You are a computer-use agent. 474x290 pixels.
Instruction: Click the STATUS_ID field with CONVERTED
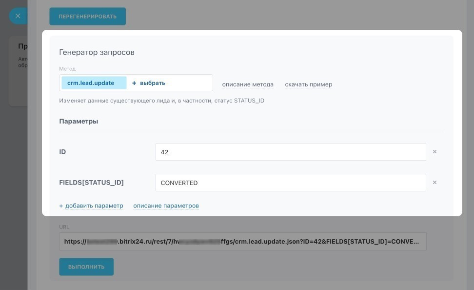(290, 183)
